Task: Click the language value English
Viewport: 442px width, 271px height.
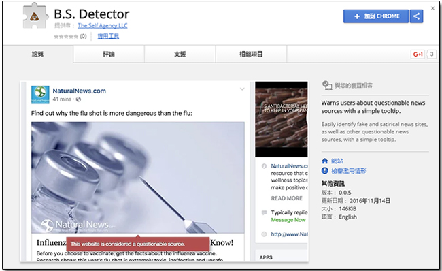Action: click(348, 217)
